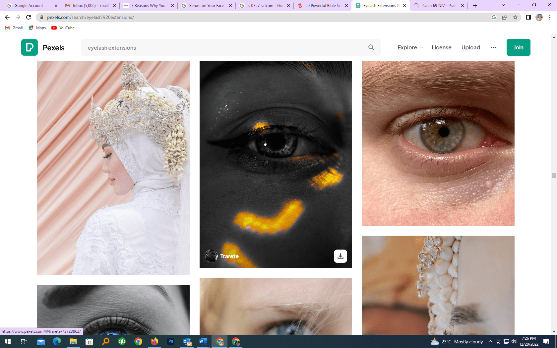557x348 pixels.
Task: Click the Upload link
Action: [470, 47]
